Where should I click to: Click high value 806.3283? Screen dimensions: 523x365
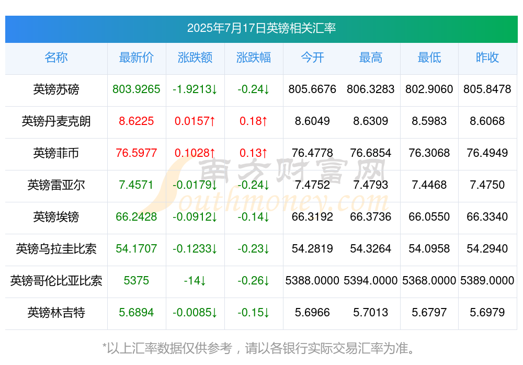pyautogui.click(x=371, y=89)
